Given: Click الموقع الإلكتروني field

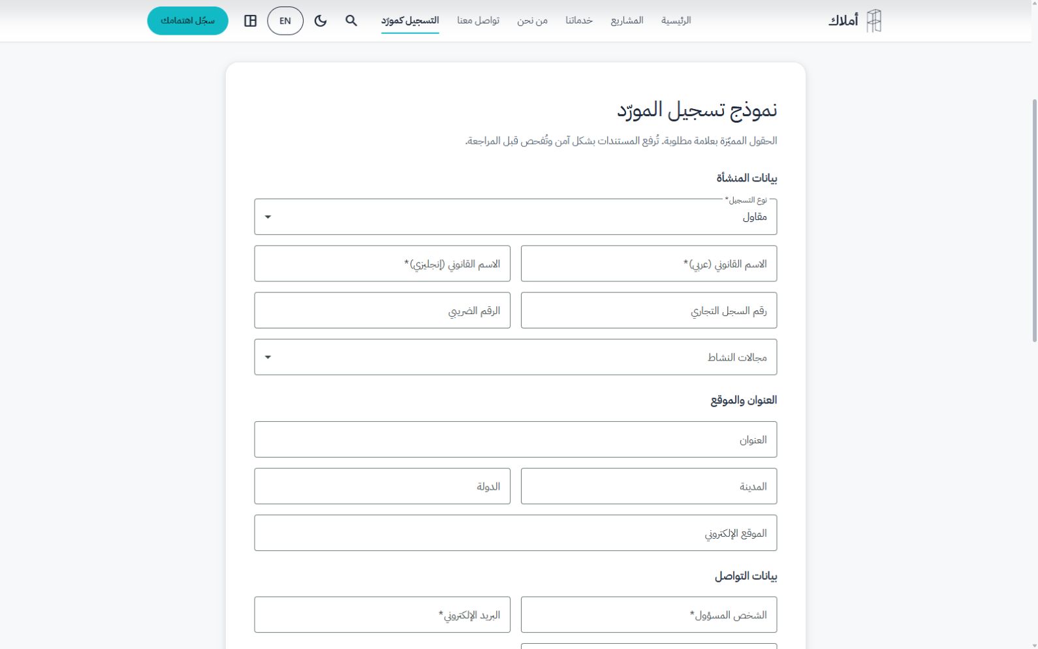Looking at the screenshot, I should pos(516,533).
